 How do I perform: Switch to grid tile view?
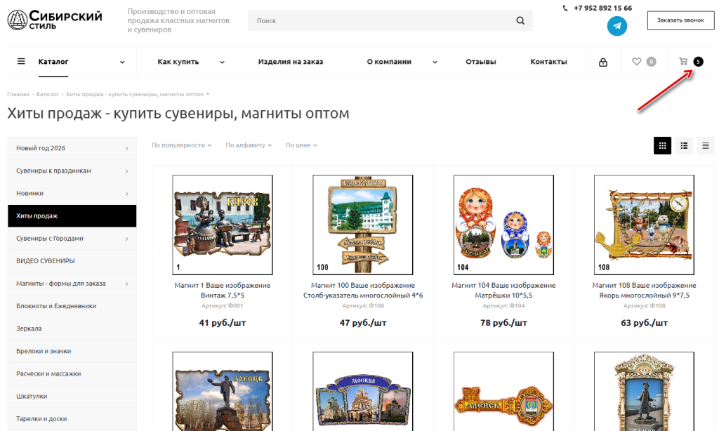[662, 146]
